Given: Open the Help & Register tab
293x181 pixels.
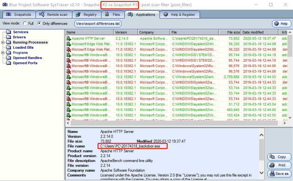Looking at the screenshot, I should [x=180, y=15].
